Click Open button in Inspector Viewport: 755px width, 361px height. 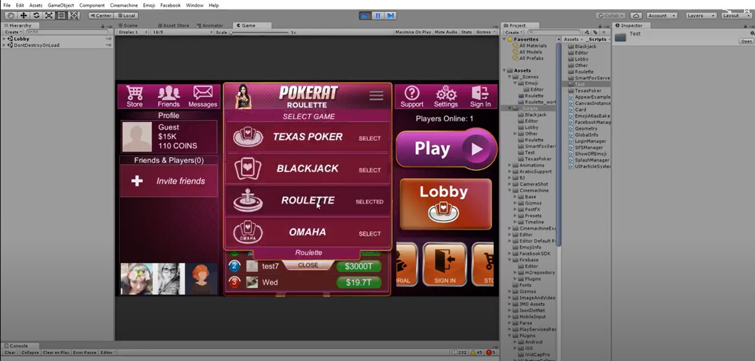pyautogui.click(x=746, y=41)
